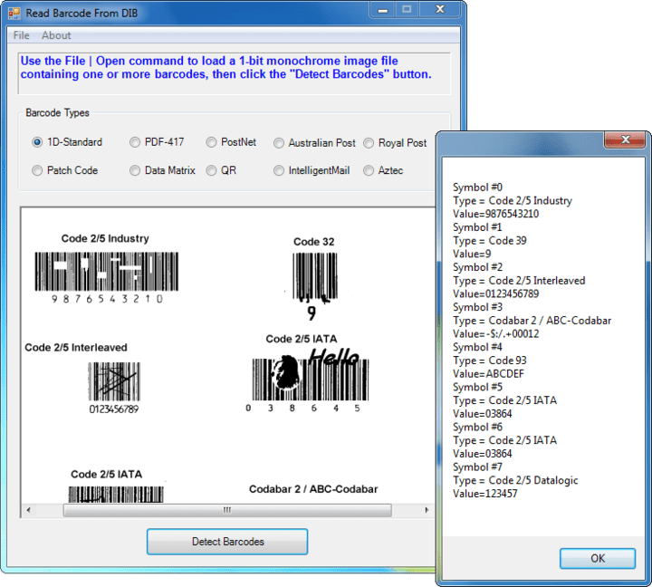Maximize the Read Barcode From DIB window
This screenshot has height=587, width=652.
407,10
